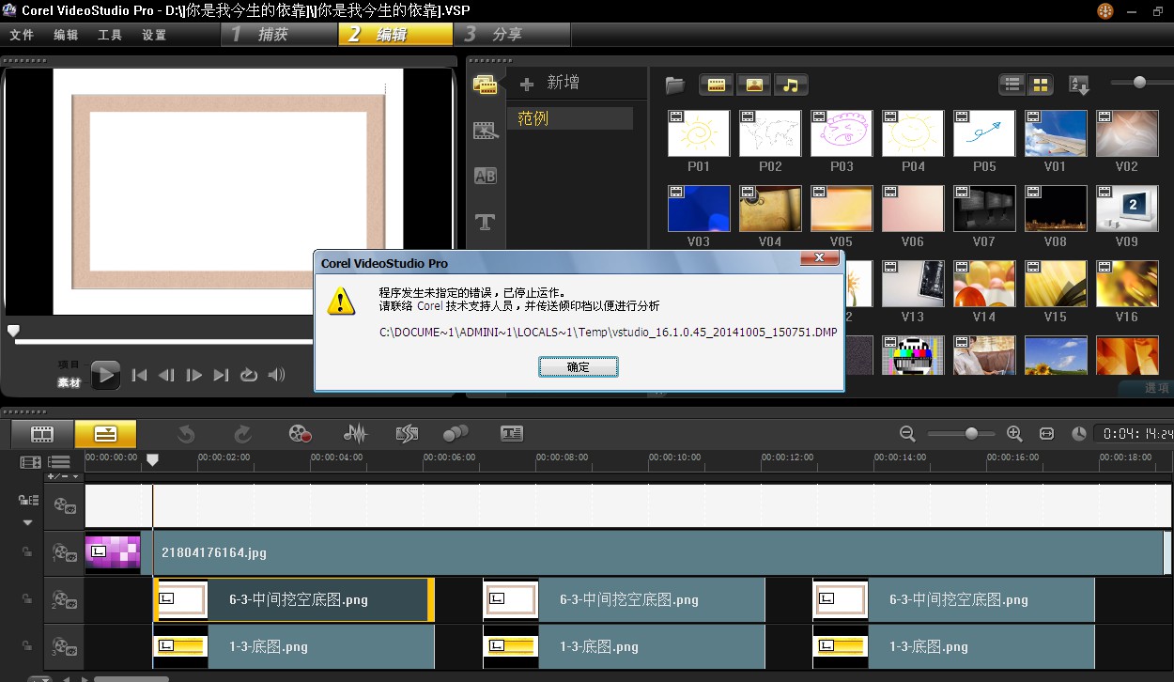Image resolution: width=1174 pixels, height=682 pixels.
Task: Open the auto music tool
Action: coord(407,434)
